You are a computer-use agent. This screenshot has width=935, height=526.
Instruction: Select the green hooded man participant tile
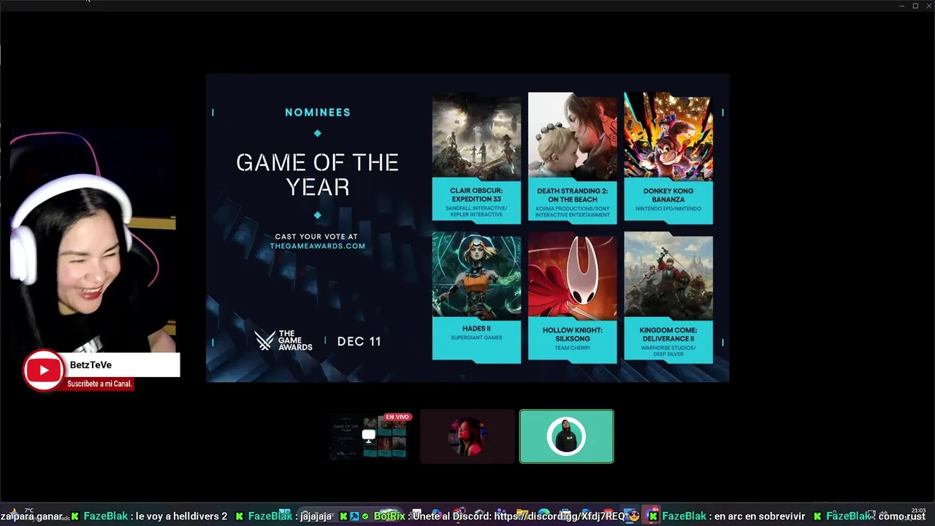point(566,436)
